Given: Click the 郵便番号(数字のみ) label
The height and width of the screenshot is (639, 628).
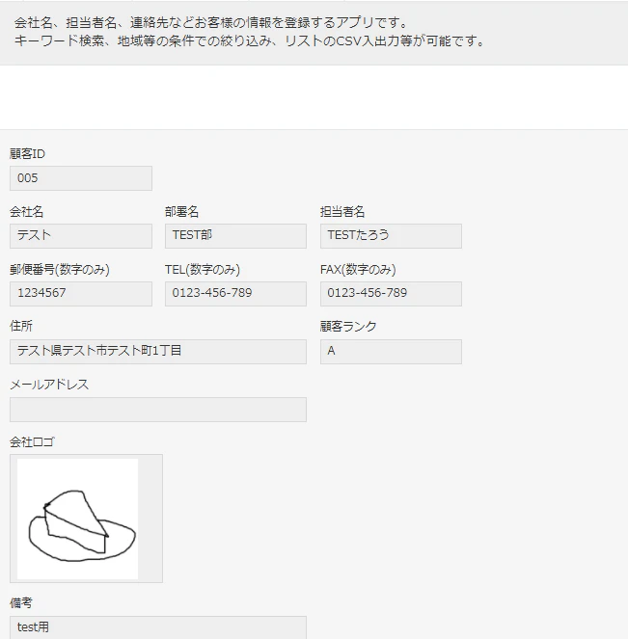Looking at the screenshot, I should pos(60,270).
